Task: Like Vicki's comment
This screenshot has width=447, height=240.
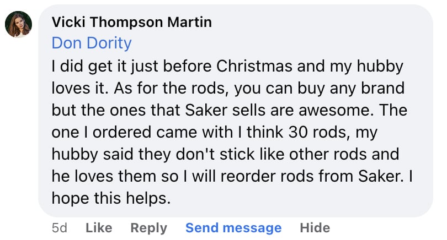Action: [99, 227]
